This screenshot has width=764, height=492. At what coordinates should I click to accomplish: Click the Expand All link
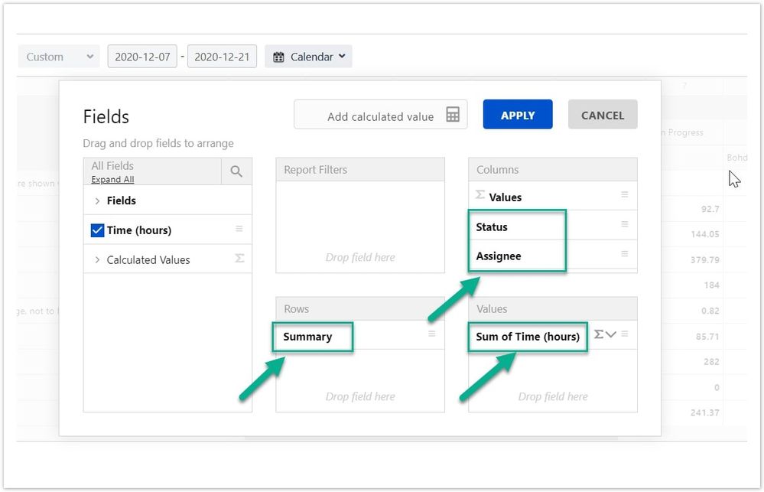pyautogui.click(x=112, y=178)
